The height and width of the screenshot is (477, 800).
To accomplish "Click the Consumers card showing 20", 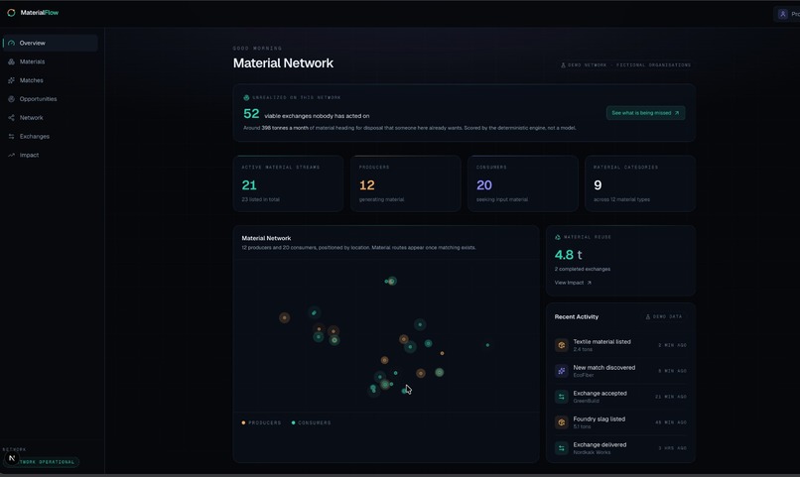I will [x=523, y=183].
